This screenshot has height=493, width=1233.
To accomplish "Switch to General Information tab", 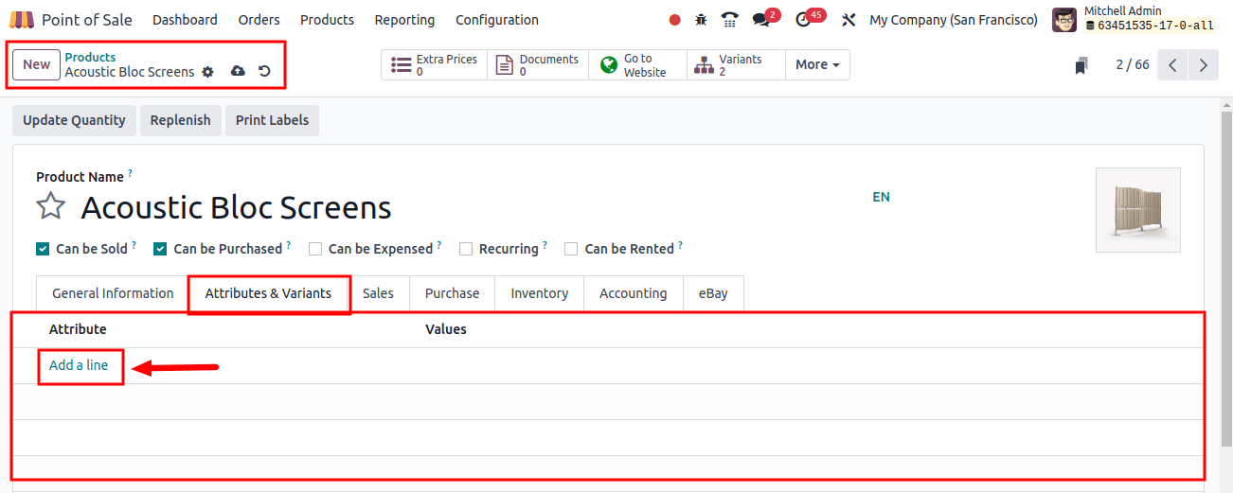I will (x=113, y=293).
